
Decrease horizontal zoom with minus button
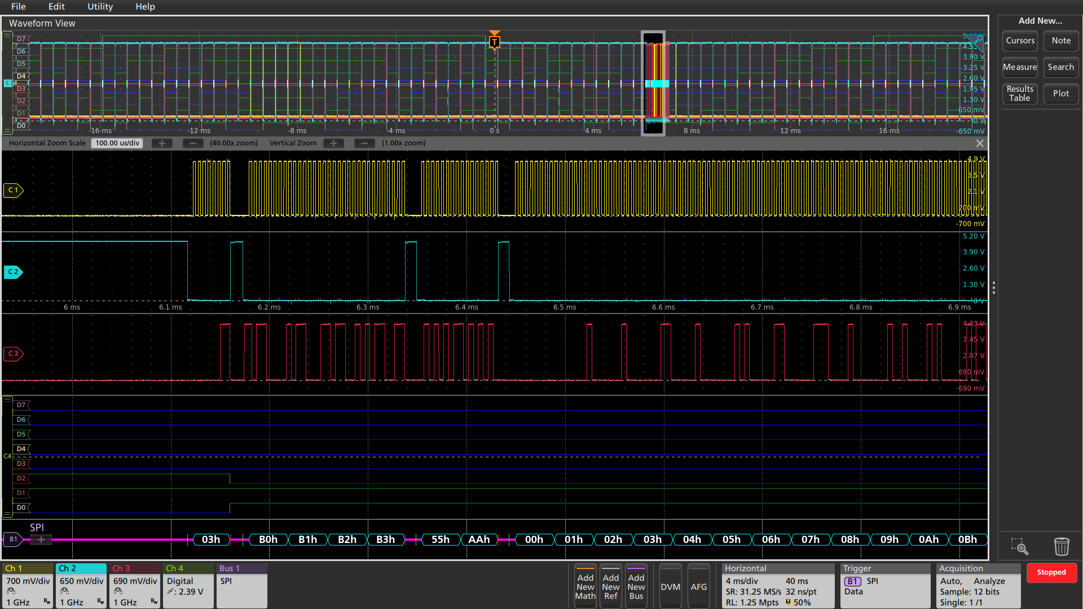(x=193, y=143)
